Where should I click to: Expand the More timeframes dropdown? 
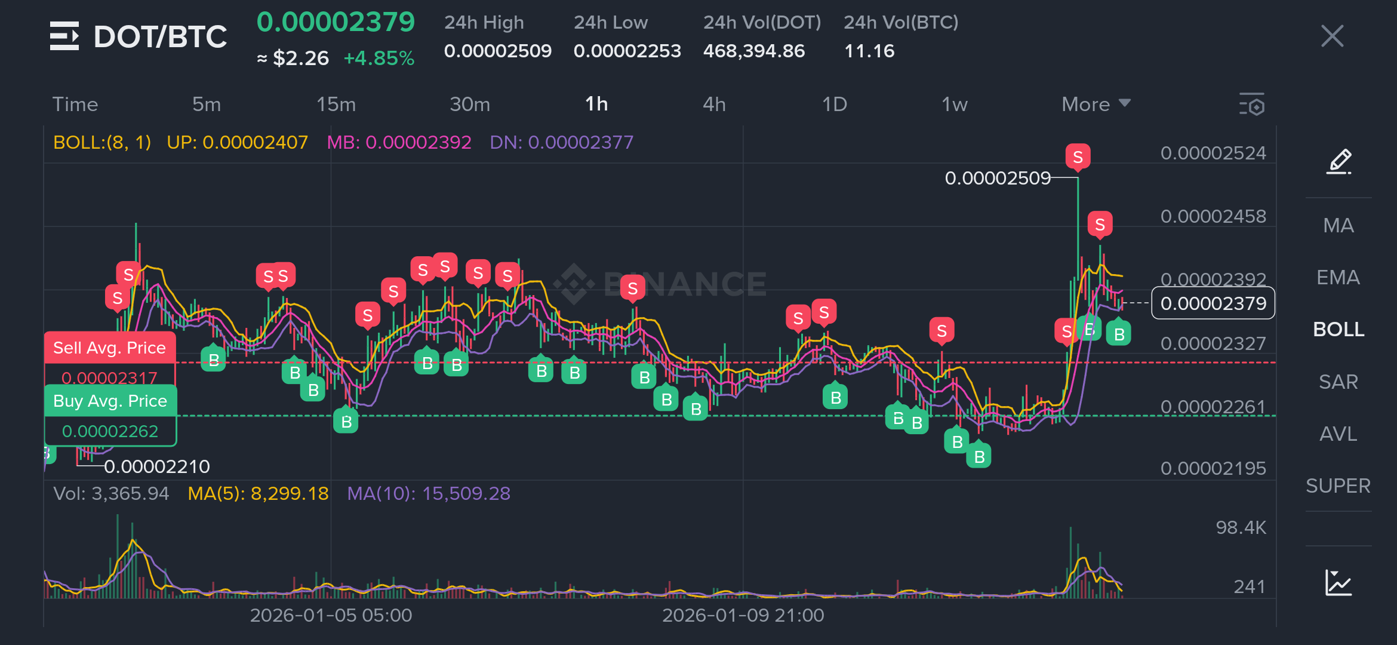pyautogui.click(x=1096, y=105)
